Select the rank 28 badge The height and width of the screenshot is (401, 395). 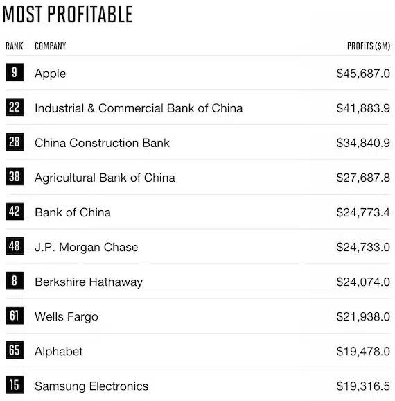pyautogui.click(x=15, y=142)
